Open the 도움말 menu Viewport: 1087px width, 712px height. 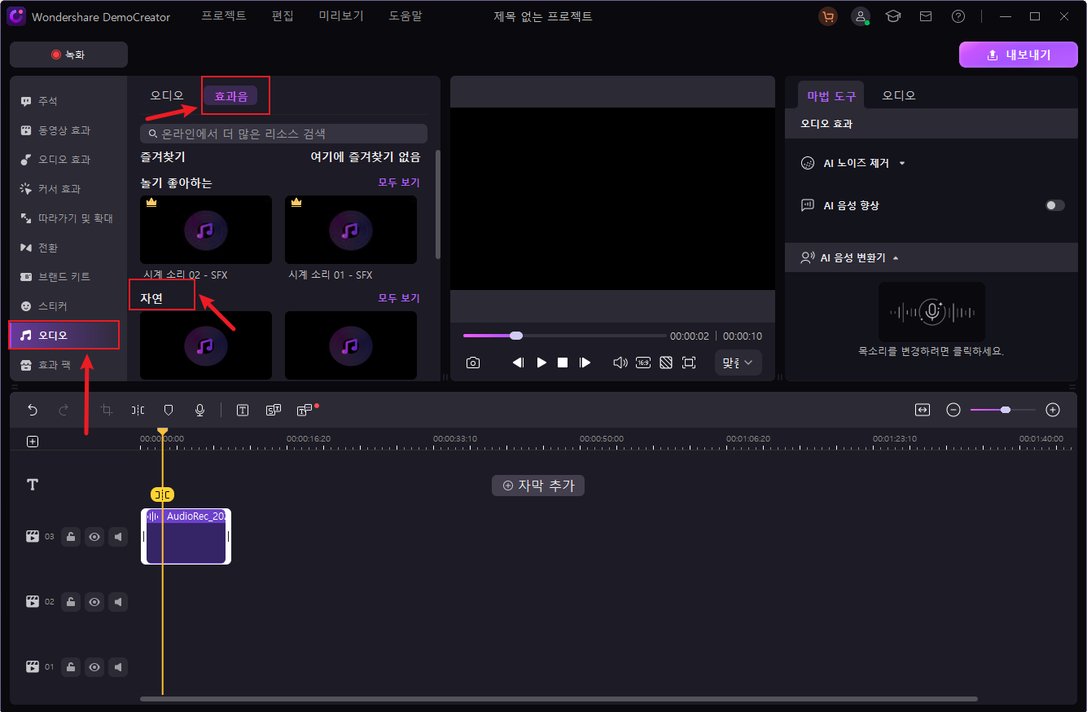[405, 15]
